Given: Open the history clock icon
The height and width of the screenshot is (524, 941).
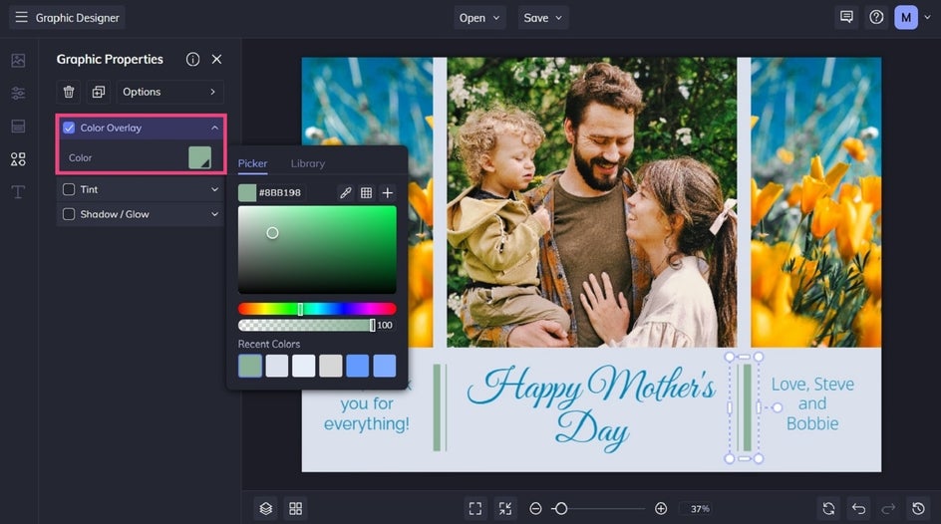Looking at the screenshot, I should (918, 508).
